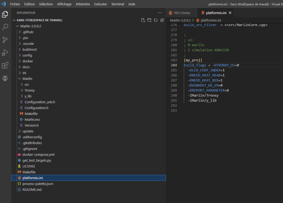Refresh the explorer file tree
This screenshot has width=283, height=203.
[156, 20]
